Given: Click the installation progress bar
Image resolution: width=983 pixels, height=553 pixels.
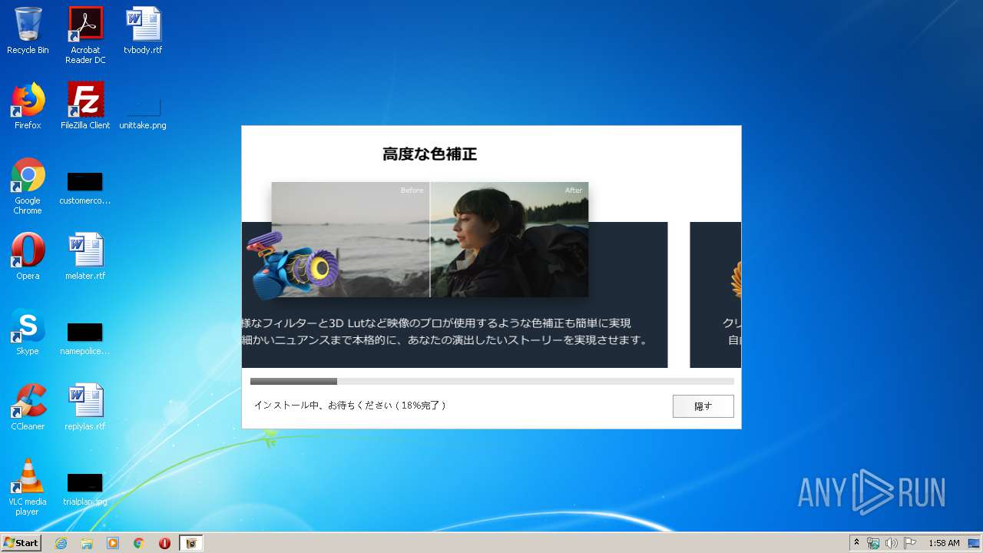Looking at the screenshot, I should tap(491, 381).
